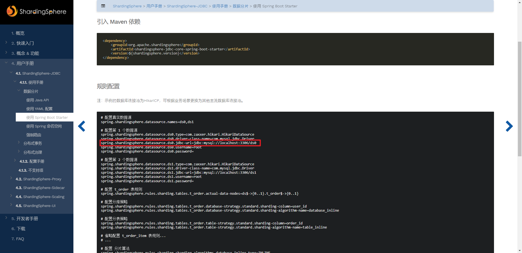The image size is (522, 253).
Task: Open 数据分片 from the breadcrumb
Action: click(241, 6)
